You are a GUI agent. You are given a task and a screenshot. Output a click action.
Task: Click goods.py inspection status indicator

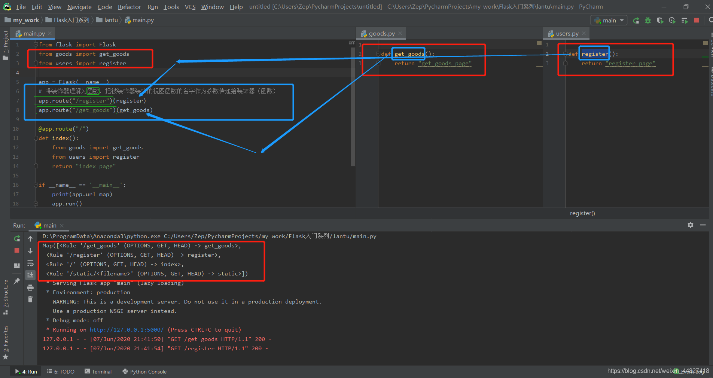pos(539,43)
